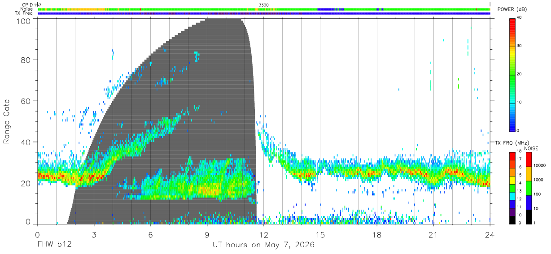Screen dimensions: 551x254
Task: Click the Range Gate y-axis title
Action: coord(7,121)
